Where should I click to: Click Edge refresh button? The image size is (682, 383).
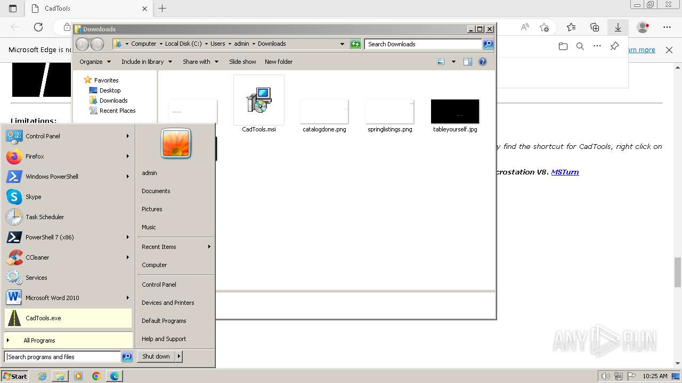(38, 27)
